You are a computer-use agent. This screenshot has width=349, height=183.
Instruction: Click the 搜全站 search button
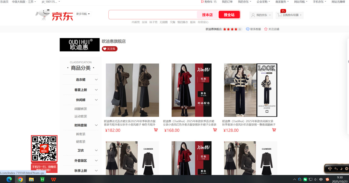point(229,14)
